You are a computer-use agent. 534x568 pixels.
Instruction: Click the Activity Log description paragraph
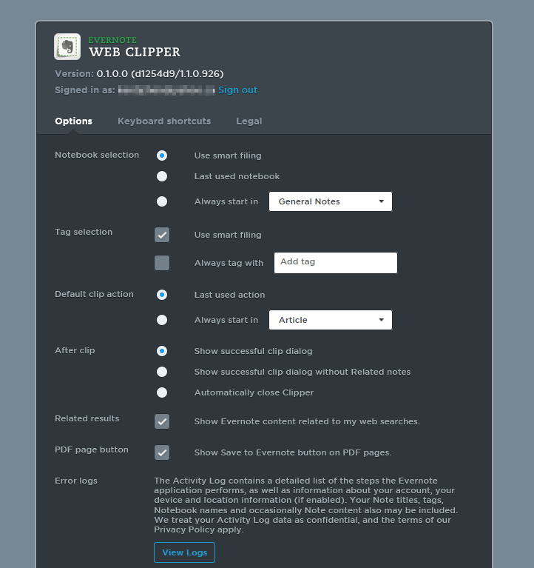(x=305, y=505)
